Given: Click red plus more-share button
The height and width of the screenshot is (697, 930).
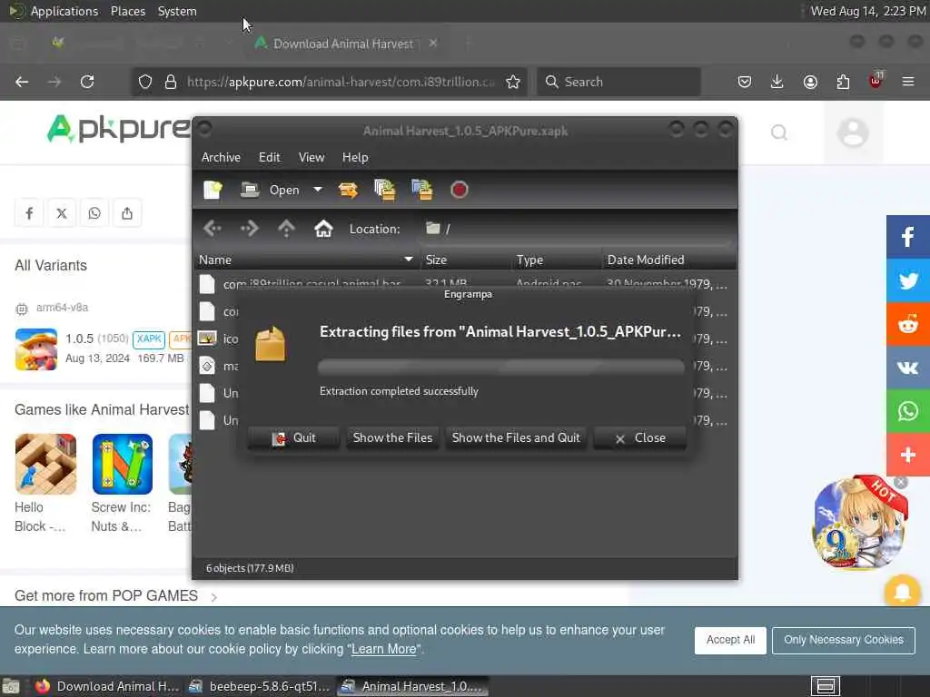Looking at the screenshot, I should (908, 455).
